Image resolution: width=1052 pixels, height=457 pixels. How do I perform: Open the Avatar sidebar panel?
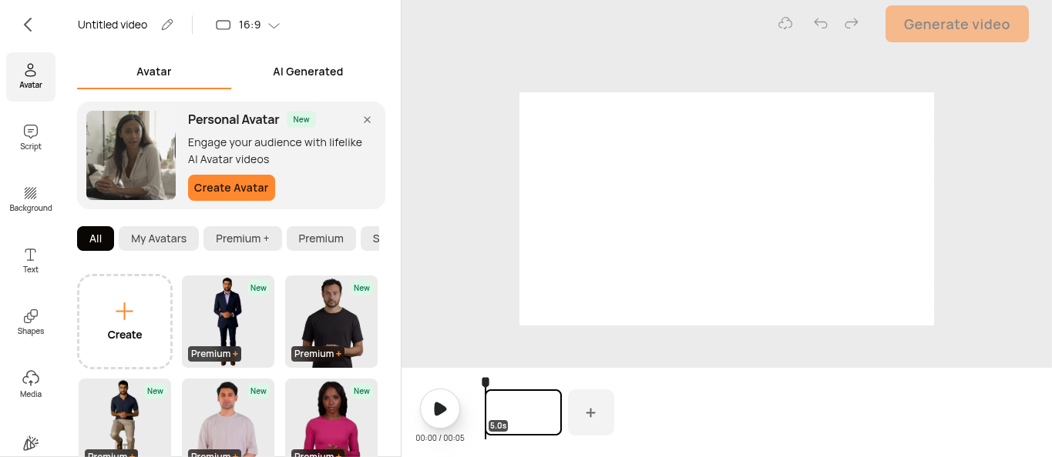click(31, 77)
